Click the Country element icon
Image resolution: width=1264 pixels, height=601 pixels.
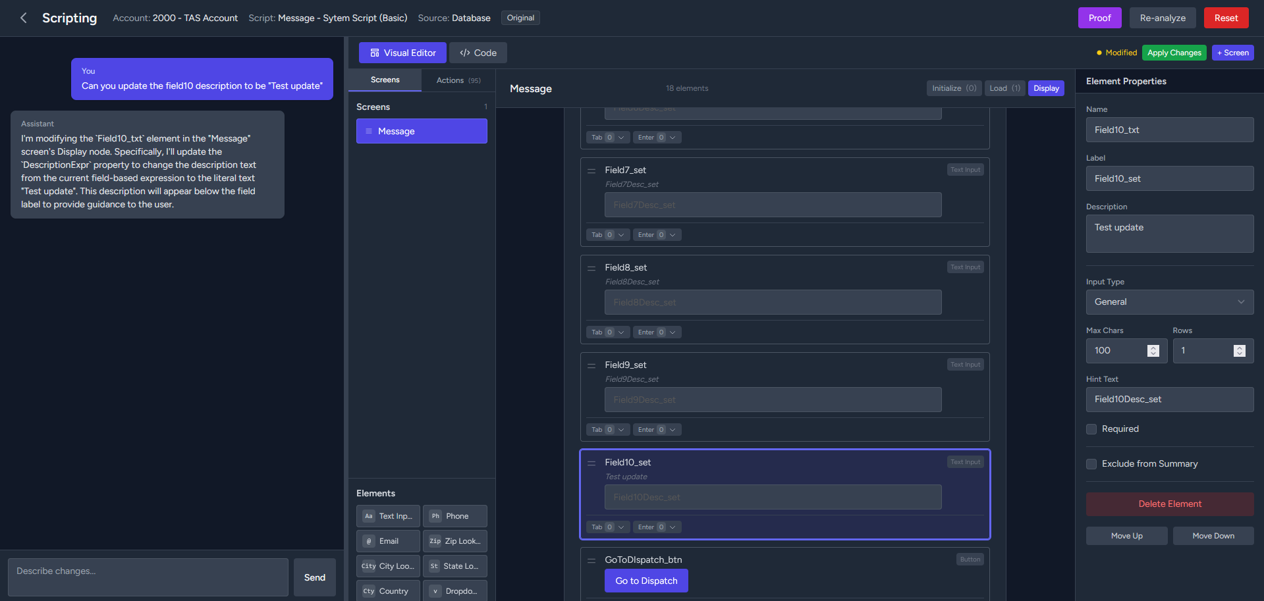(369, 591)
